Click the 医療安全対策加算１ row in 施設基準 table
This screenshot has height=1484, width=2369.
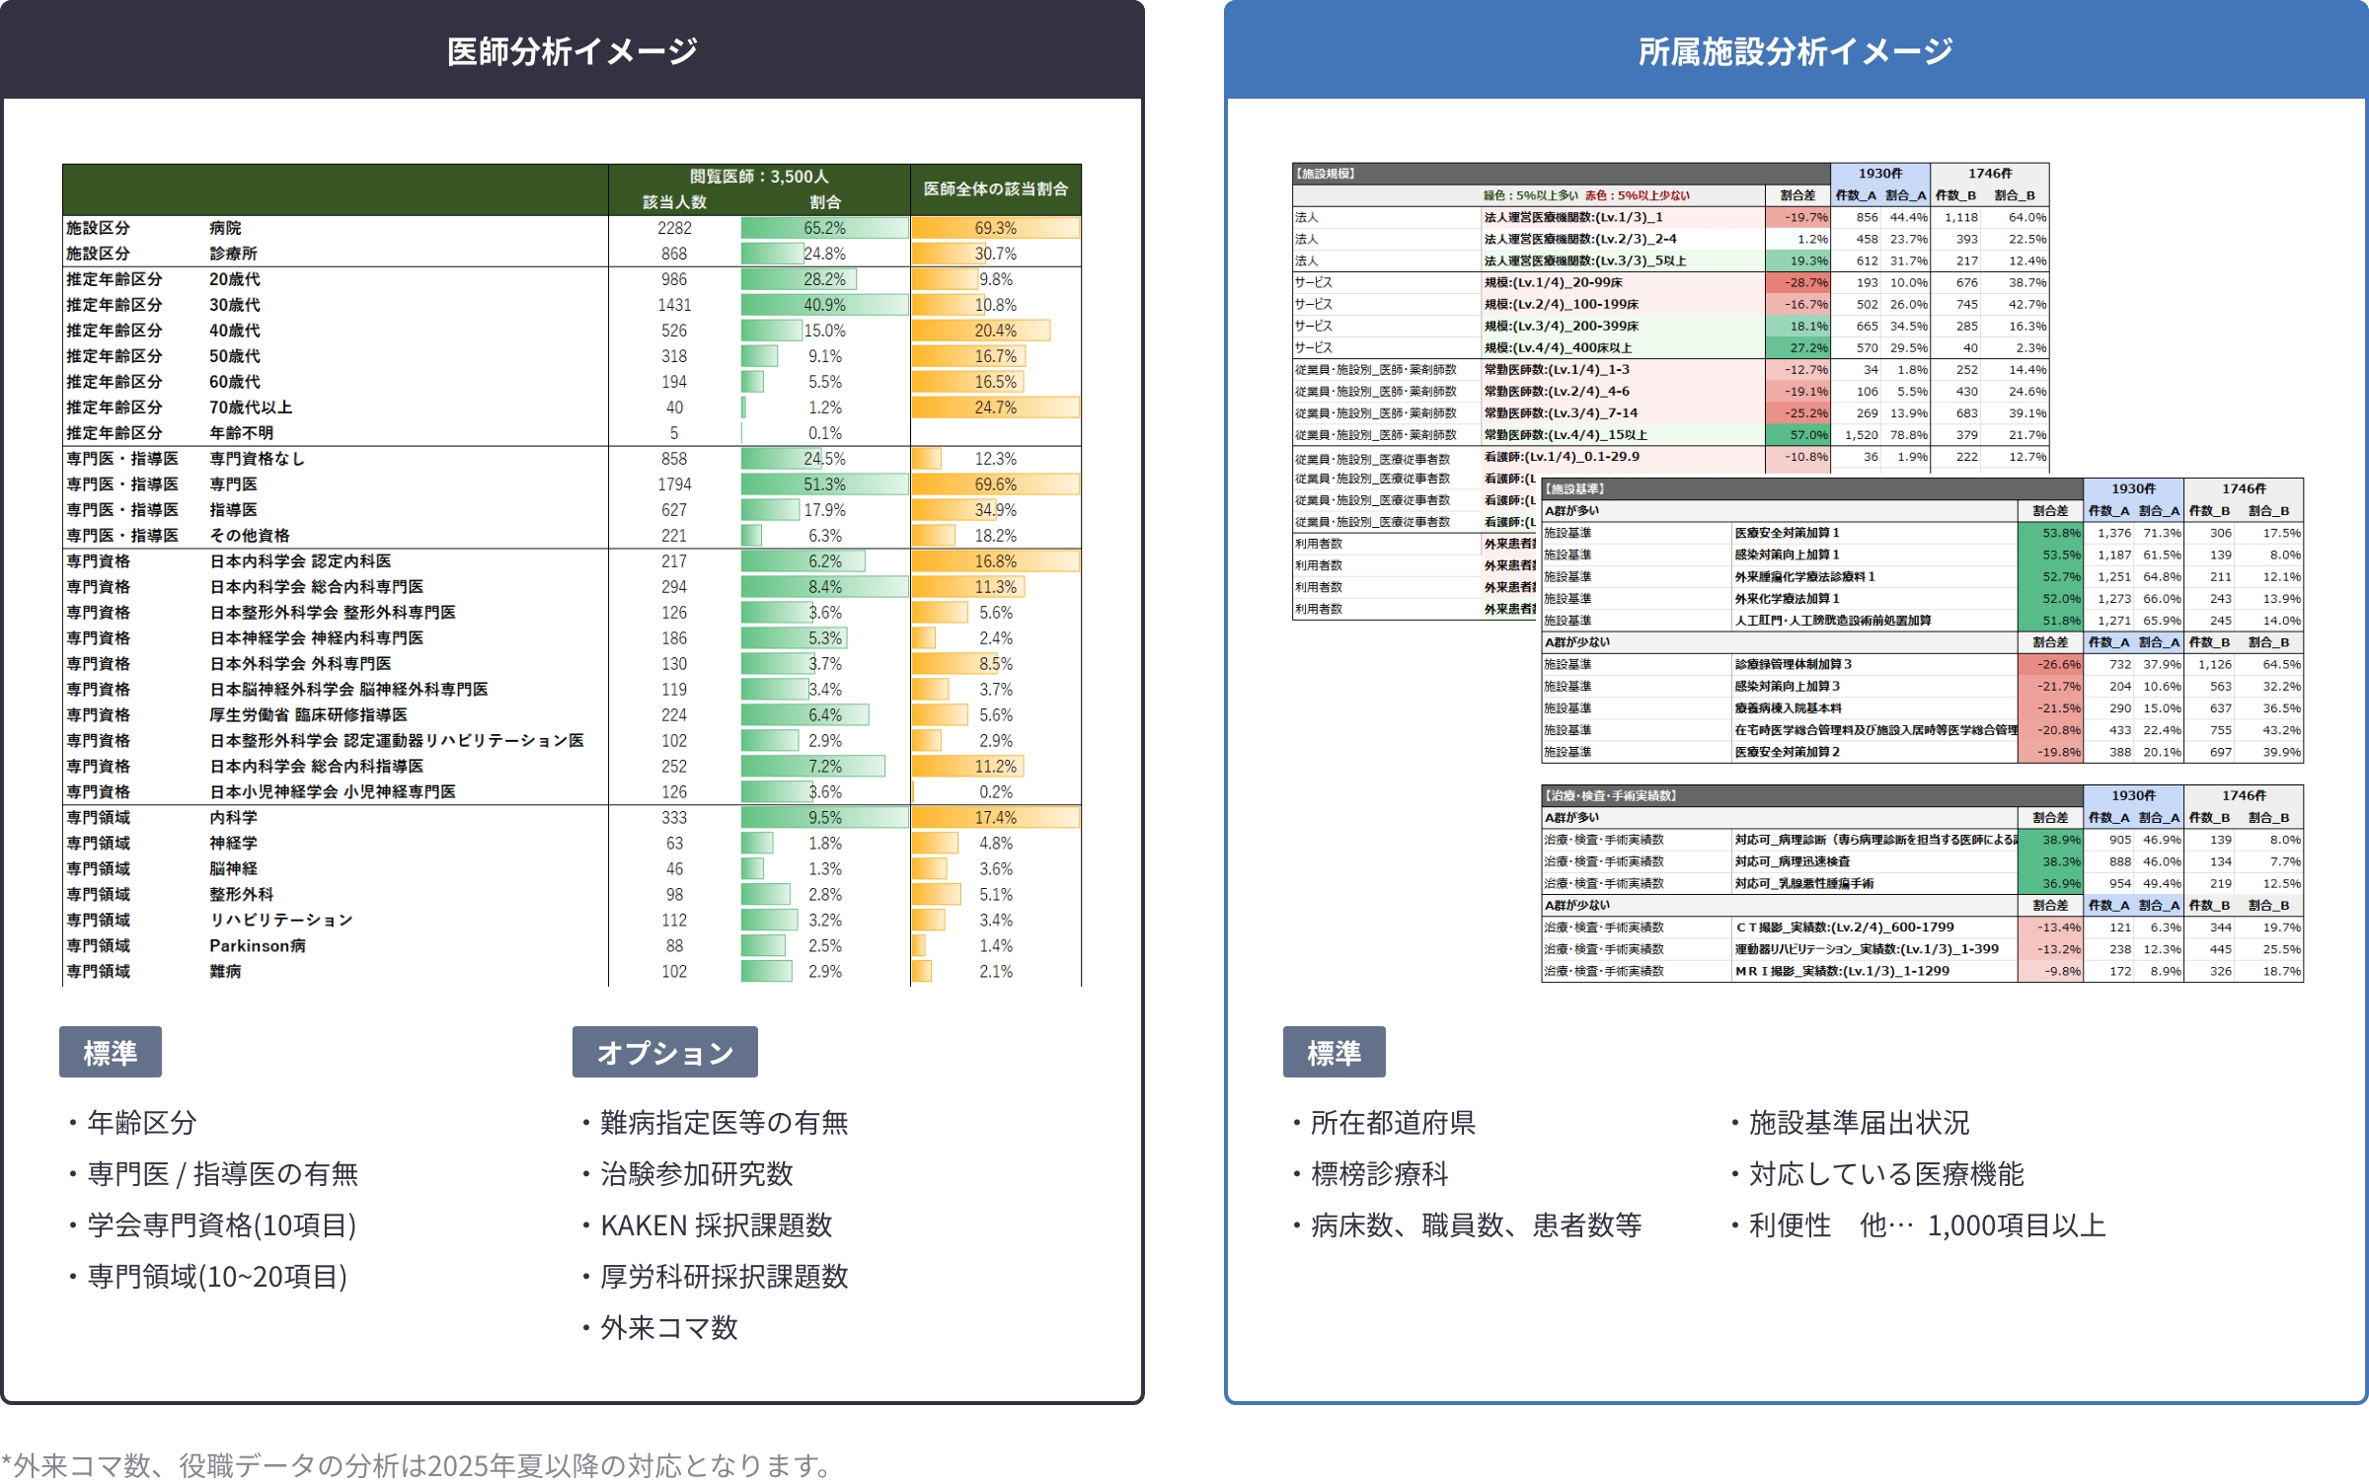pos(1787,533)
